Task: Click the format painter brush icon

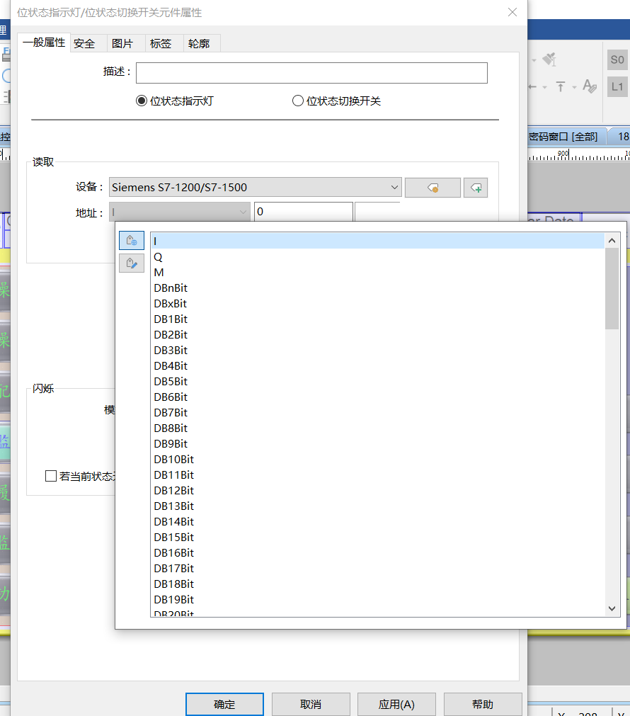Action: [x=549, y=60]
